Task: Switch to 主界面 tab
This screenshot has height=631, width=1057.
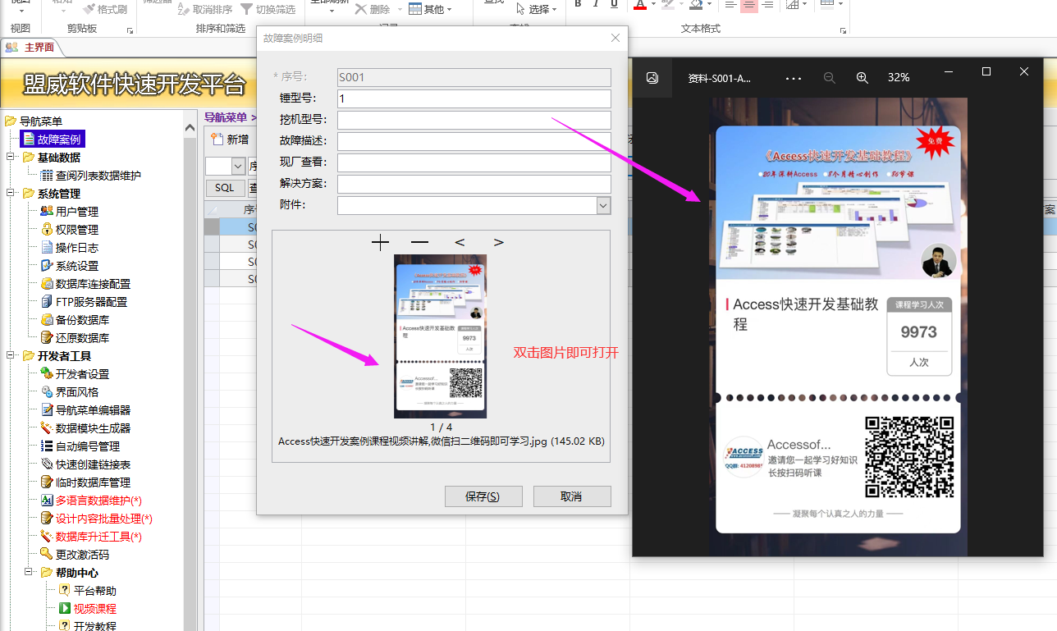Action: [x=32, y=47]
